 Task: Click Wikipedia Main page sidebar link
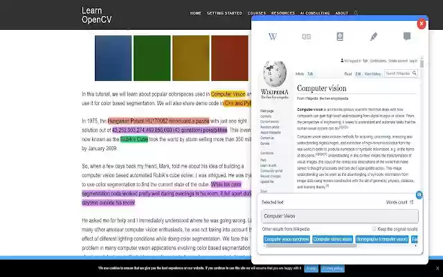266,111
